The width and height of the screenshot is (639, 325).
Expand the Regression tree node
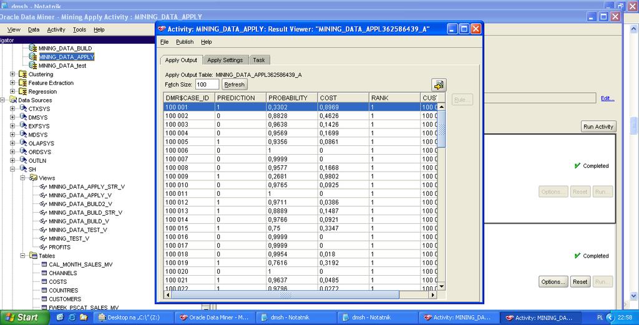12,91
